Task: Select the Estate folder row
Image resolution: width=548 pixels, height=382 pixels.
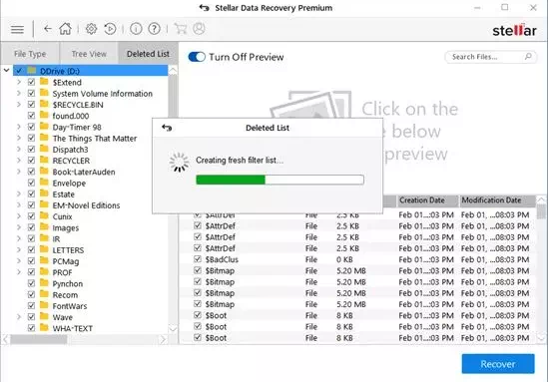Action: coord(63,194)
